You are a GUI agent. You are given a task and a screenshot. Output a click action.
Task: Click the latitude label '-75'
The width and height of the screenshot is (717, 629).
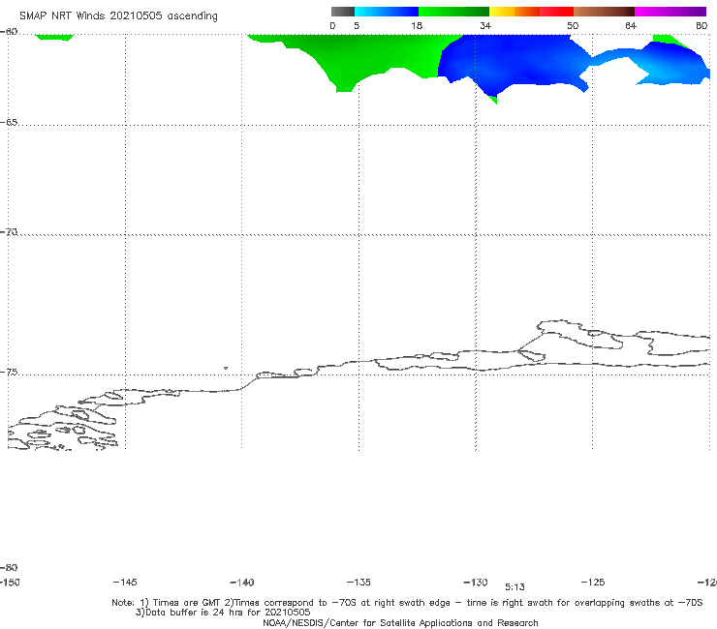coord(9,373)
